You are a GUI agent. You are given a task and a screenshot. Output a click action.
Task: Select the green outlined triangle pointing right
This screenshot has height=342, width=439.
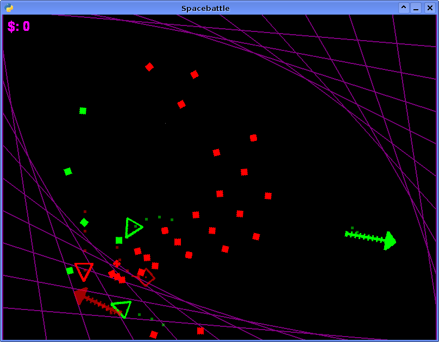point(134,228)
